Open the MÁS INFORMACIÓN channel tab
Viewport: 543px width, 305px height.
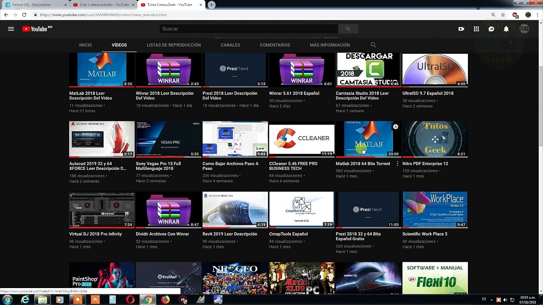330,45
